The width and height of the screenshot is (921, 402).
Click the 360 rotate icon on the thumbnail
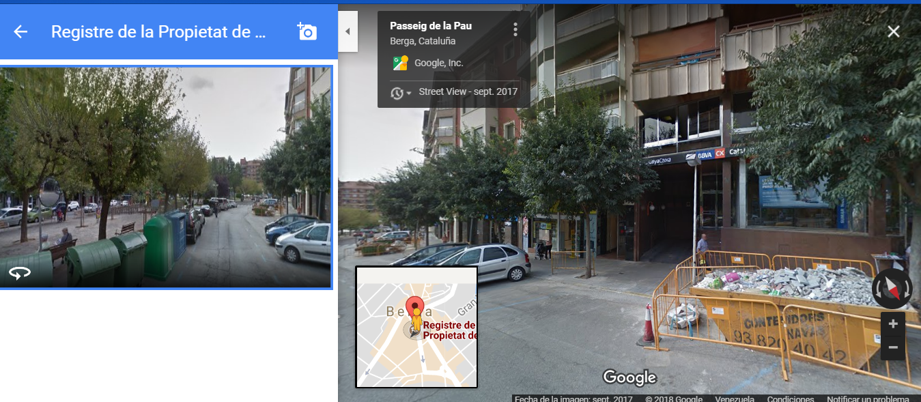[x=19, y=273]
